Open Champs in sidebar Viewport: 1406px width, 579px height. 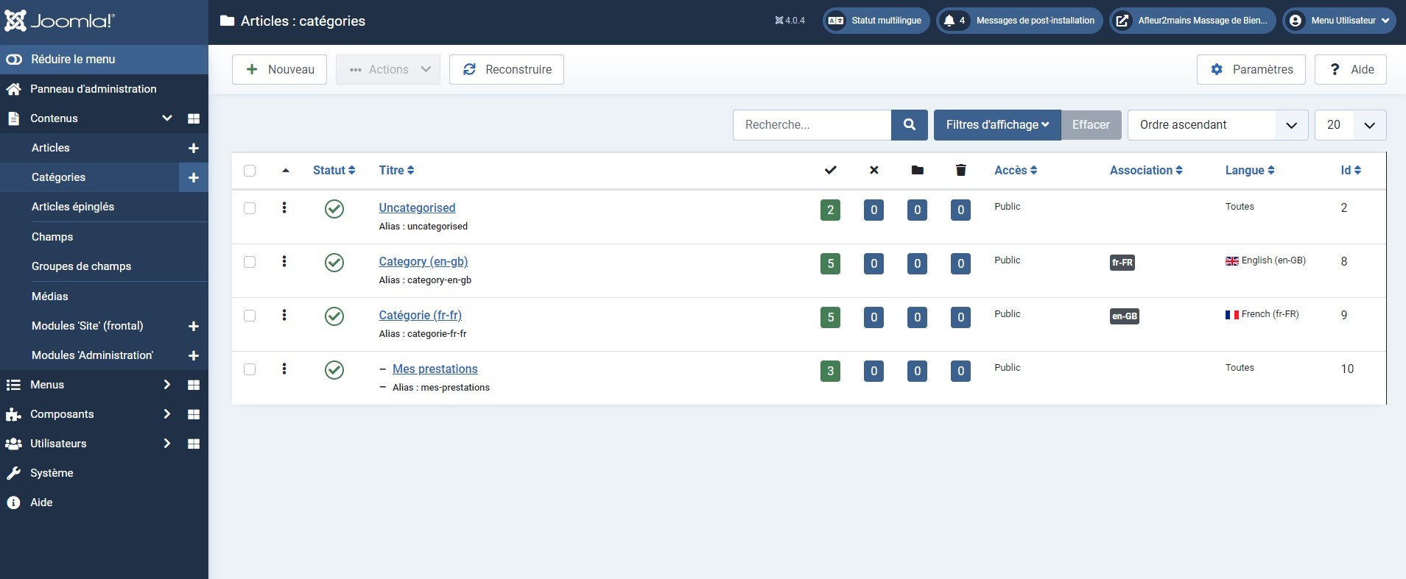pos(52,237)
